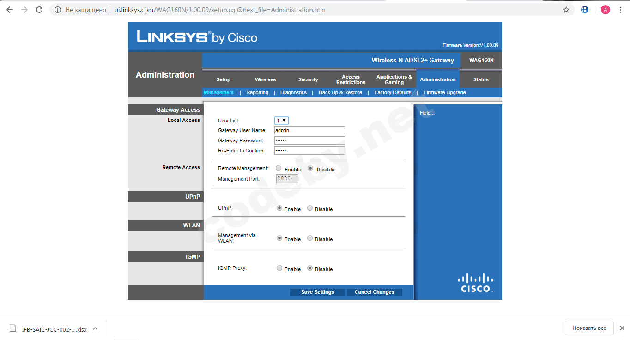630x340 pixels.
Task: Select Disable for IGMP Proxy
Action: point(310,268)
